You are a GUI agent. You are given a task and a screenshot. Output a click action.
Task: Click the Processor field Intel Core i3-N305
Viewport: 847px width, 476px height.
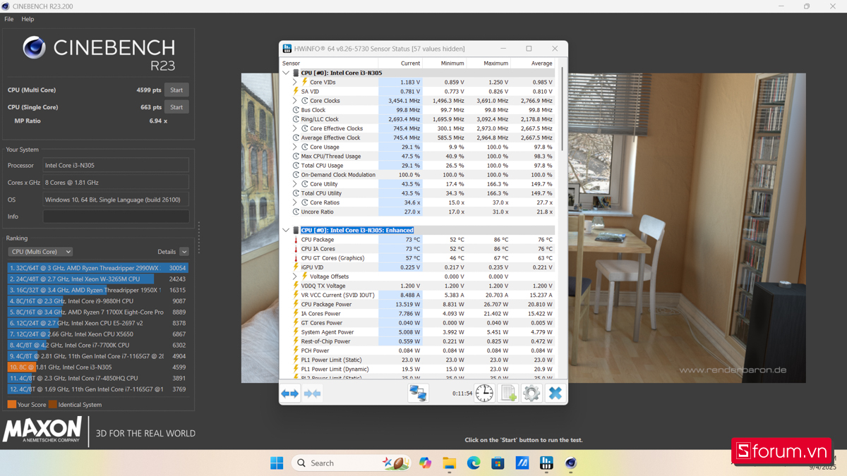click(x=116, y=166)
